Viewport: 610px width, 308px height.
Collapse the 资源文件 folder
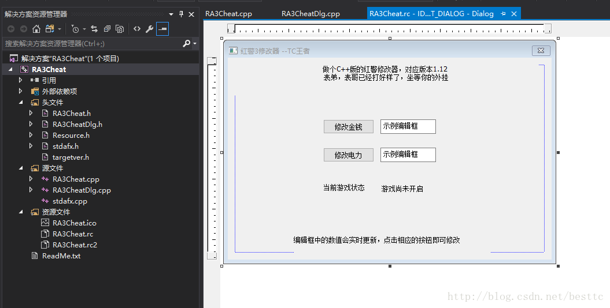point(21,212)
